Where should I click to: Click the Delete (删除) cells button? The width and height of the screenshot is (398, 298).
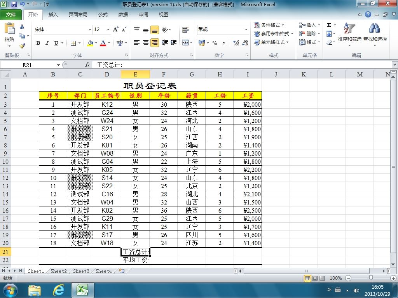pyautogui.click(x=309, y=34)
